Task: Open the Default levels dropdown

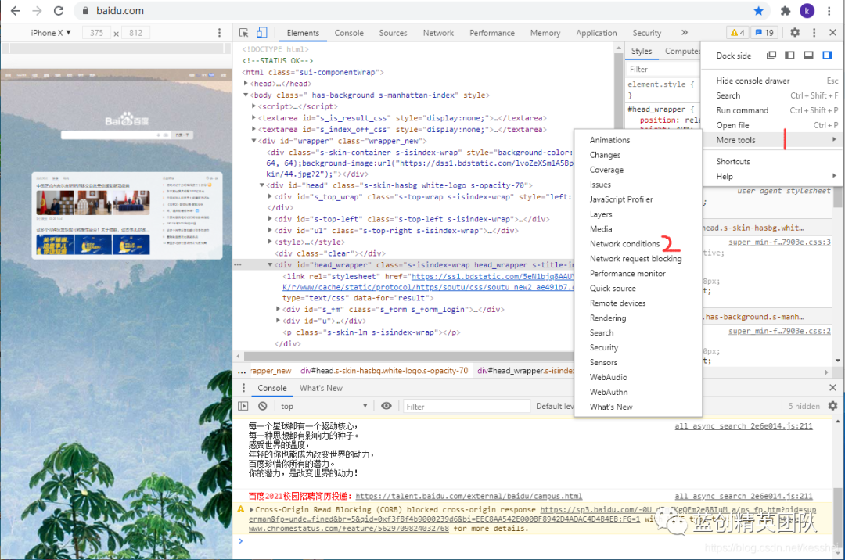Action: tap(555, 406)
